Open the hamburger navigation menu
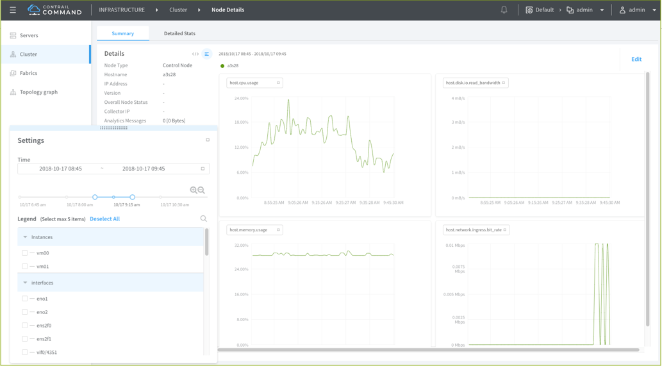The image size is (662, 366). [13, 10]
